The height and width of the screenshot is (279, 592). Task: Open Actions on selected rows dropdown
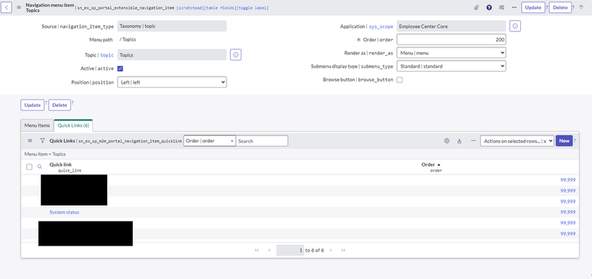[x=517, y=141]
